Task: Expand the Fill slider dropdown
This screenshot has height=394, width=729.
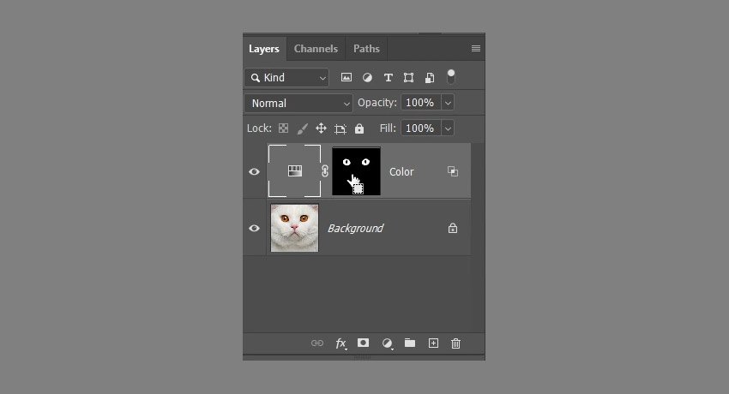Action: pos(448,128)
